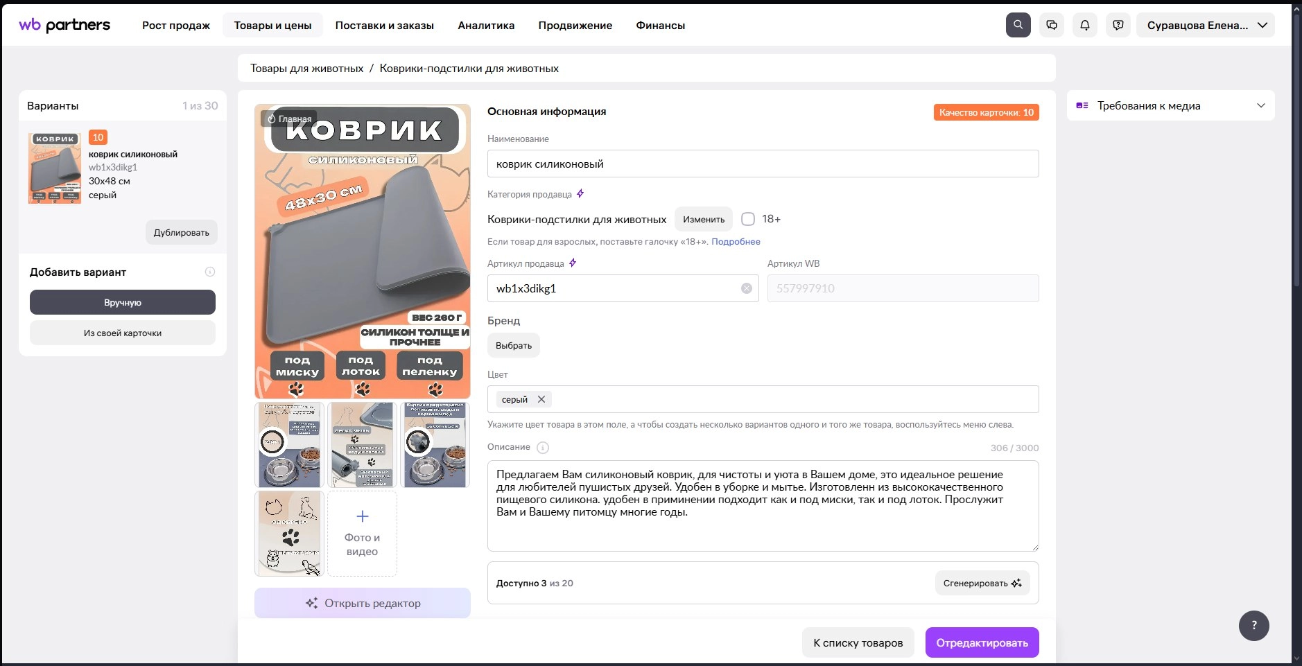Click the purple Отредактировать button

(x=982, y=642)
